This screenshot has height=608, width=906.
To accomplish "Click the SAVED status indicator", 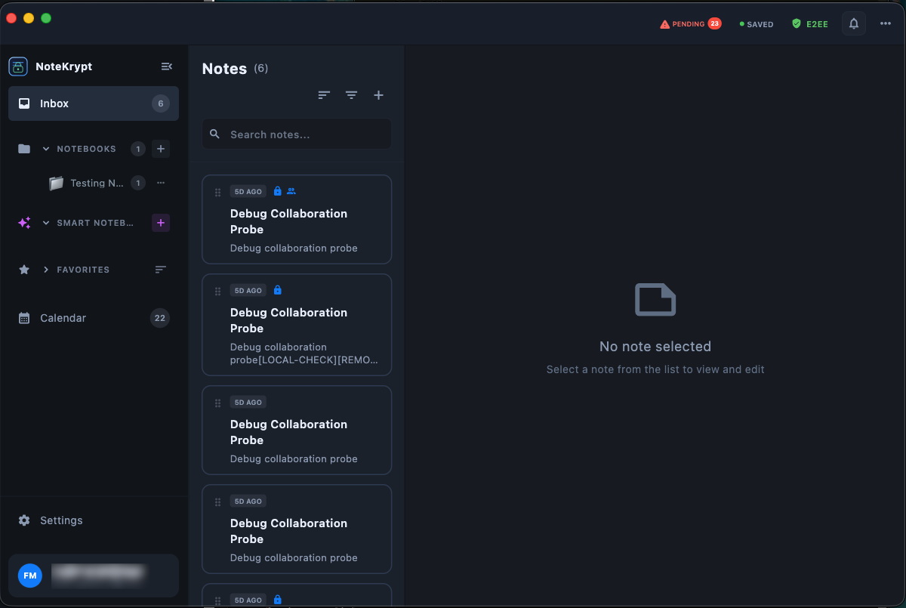I will pos(755,23).
